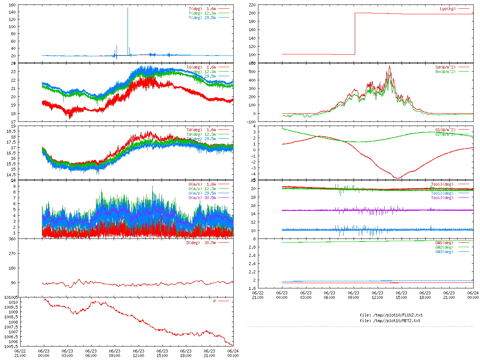Click the '220' tick on the Lys axis
This screenshot has width=480, height=360.
252,5
